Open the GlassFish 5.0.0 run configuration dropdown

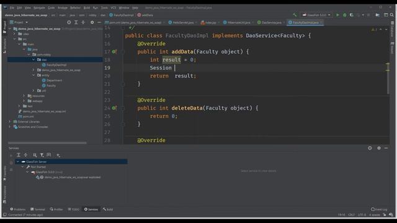316,15
